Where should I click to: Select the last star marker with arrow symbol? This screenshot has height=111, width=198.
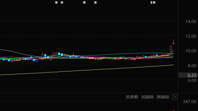(153, 2)
